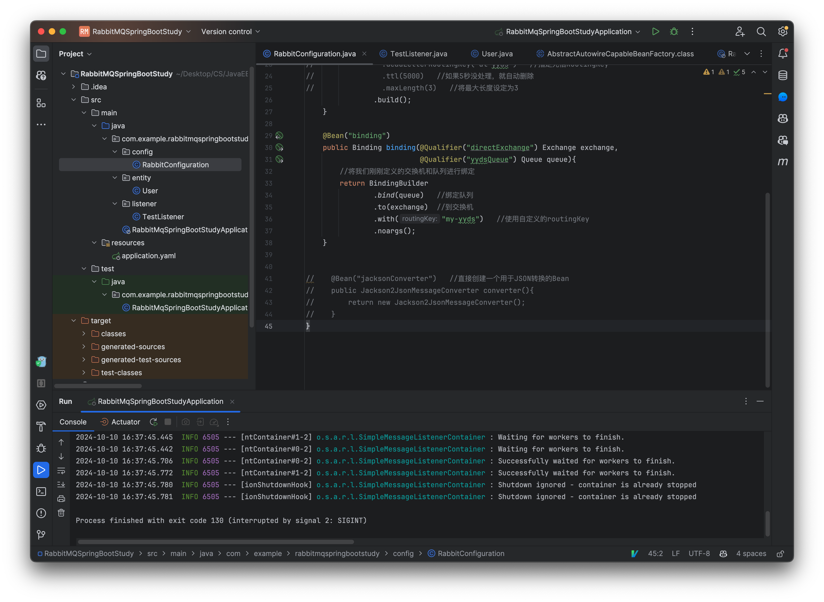
Task: Open Notifications bell icon
Action: [x=783, y=54]
